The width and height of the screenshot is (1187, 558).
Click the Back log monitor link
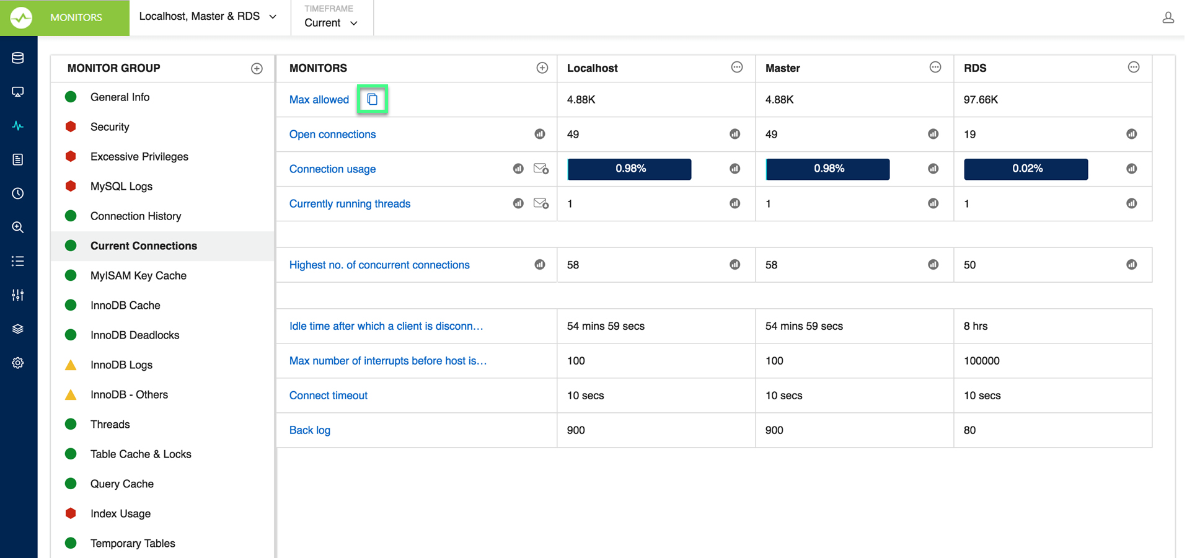click(310, 430)
